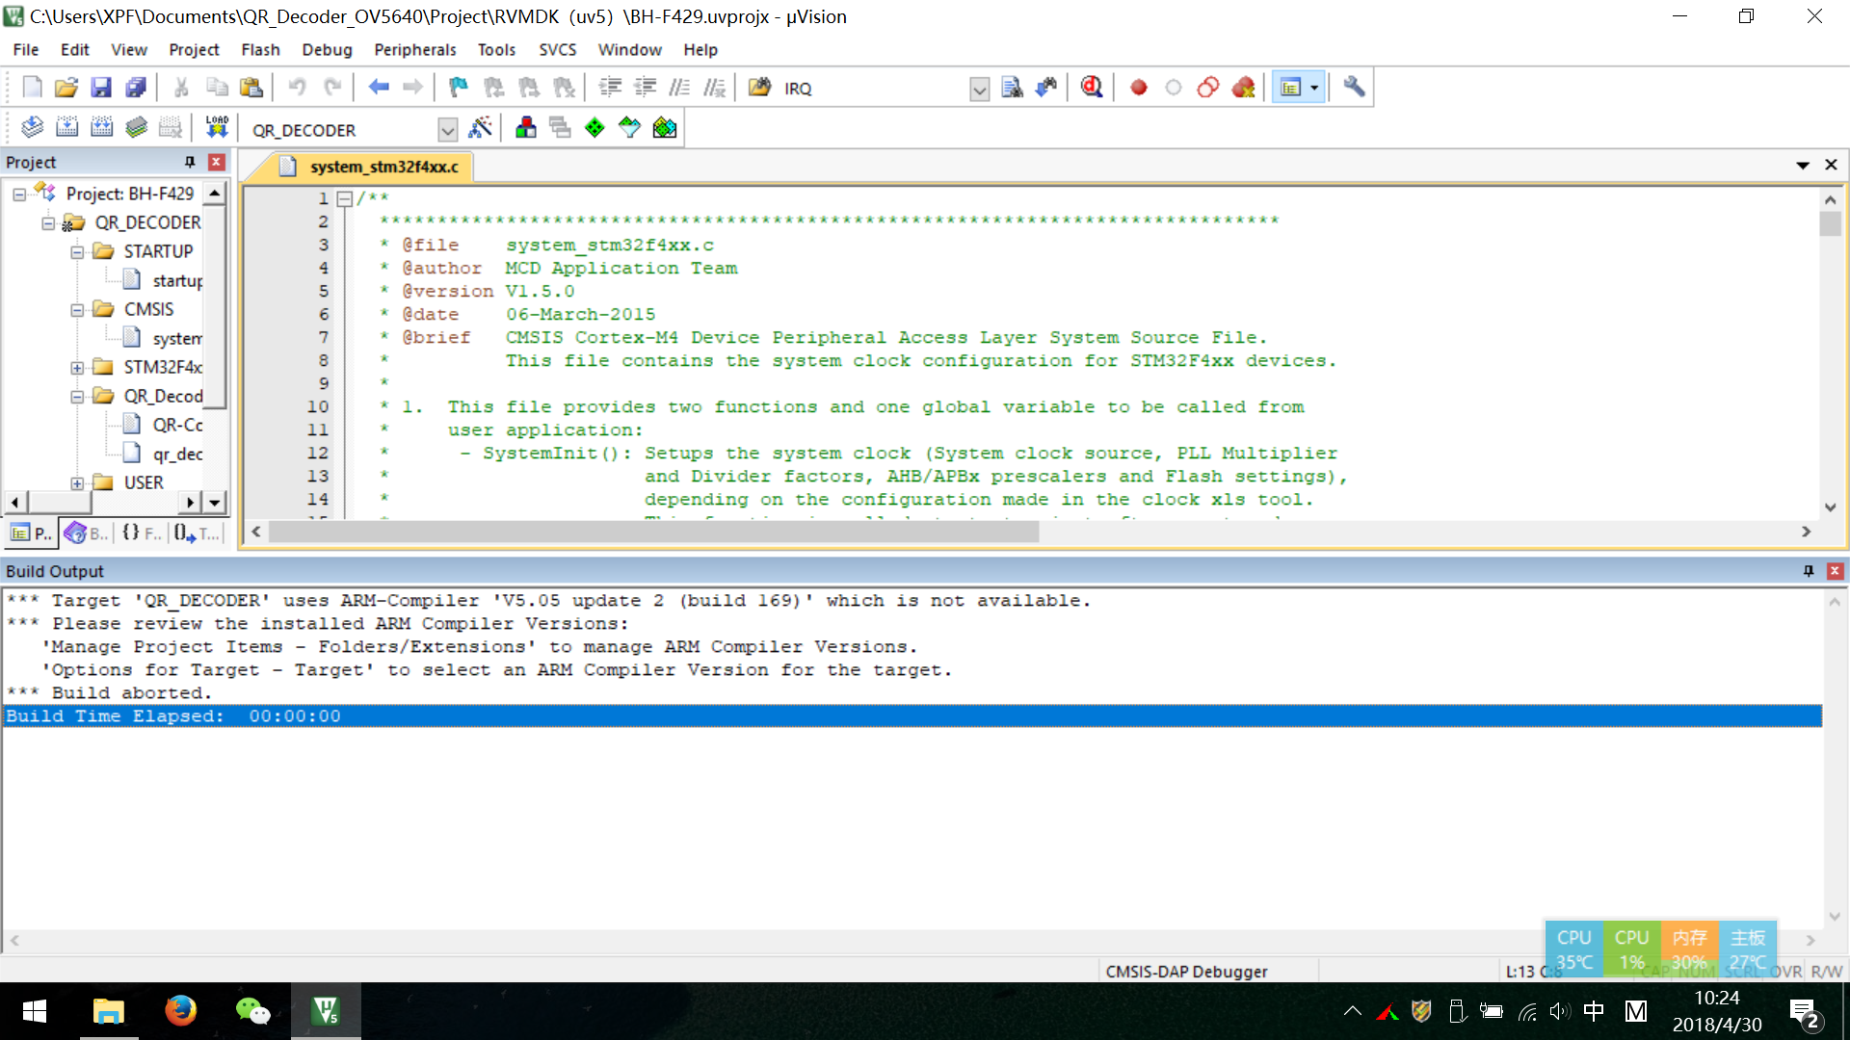Close the Build Output panel
Image resolution: width=1850 pixels, height=1040 pixels.
(1835, 571)
